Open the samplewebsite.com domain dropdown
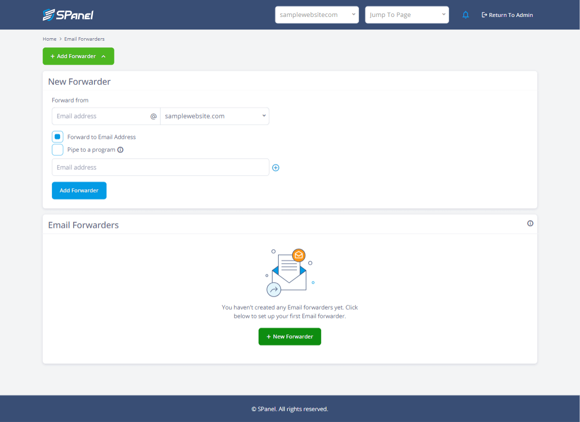 point(215,116)
